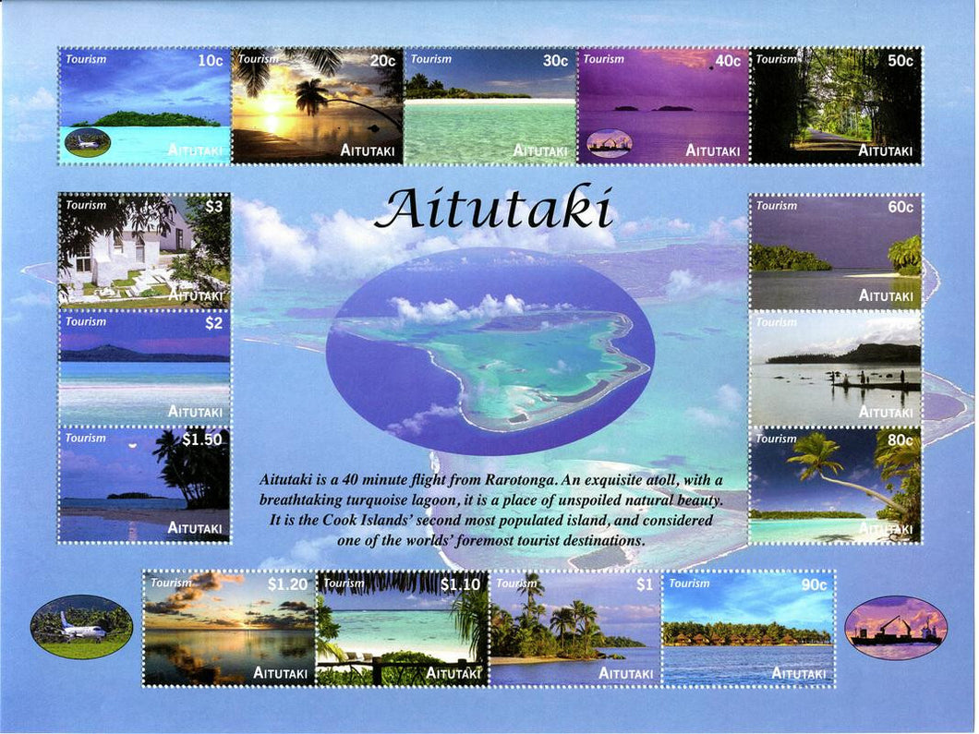Open the $1.20 sunset reflection stamp
This screenshot has height=734, width=979.
point(229,629)
